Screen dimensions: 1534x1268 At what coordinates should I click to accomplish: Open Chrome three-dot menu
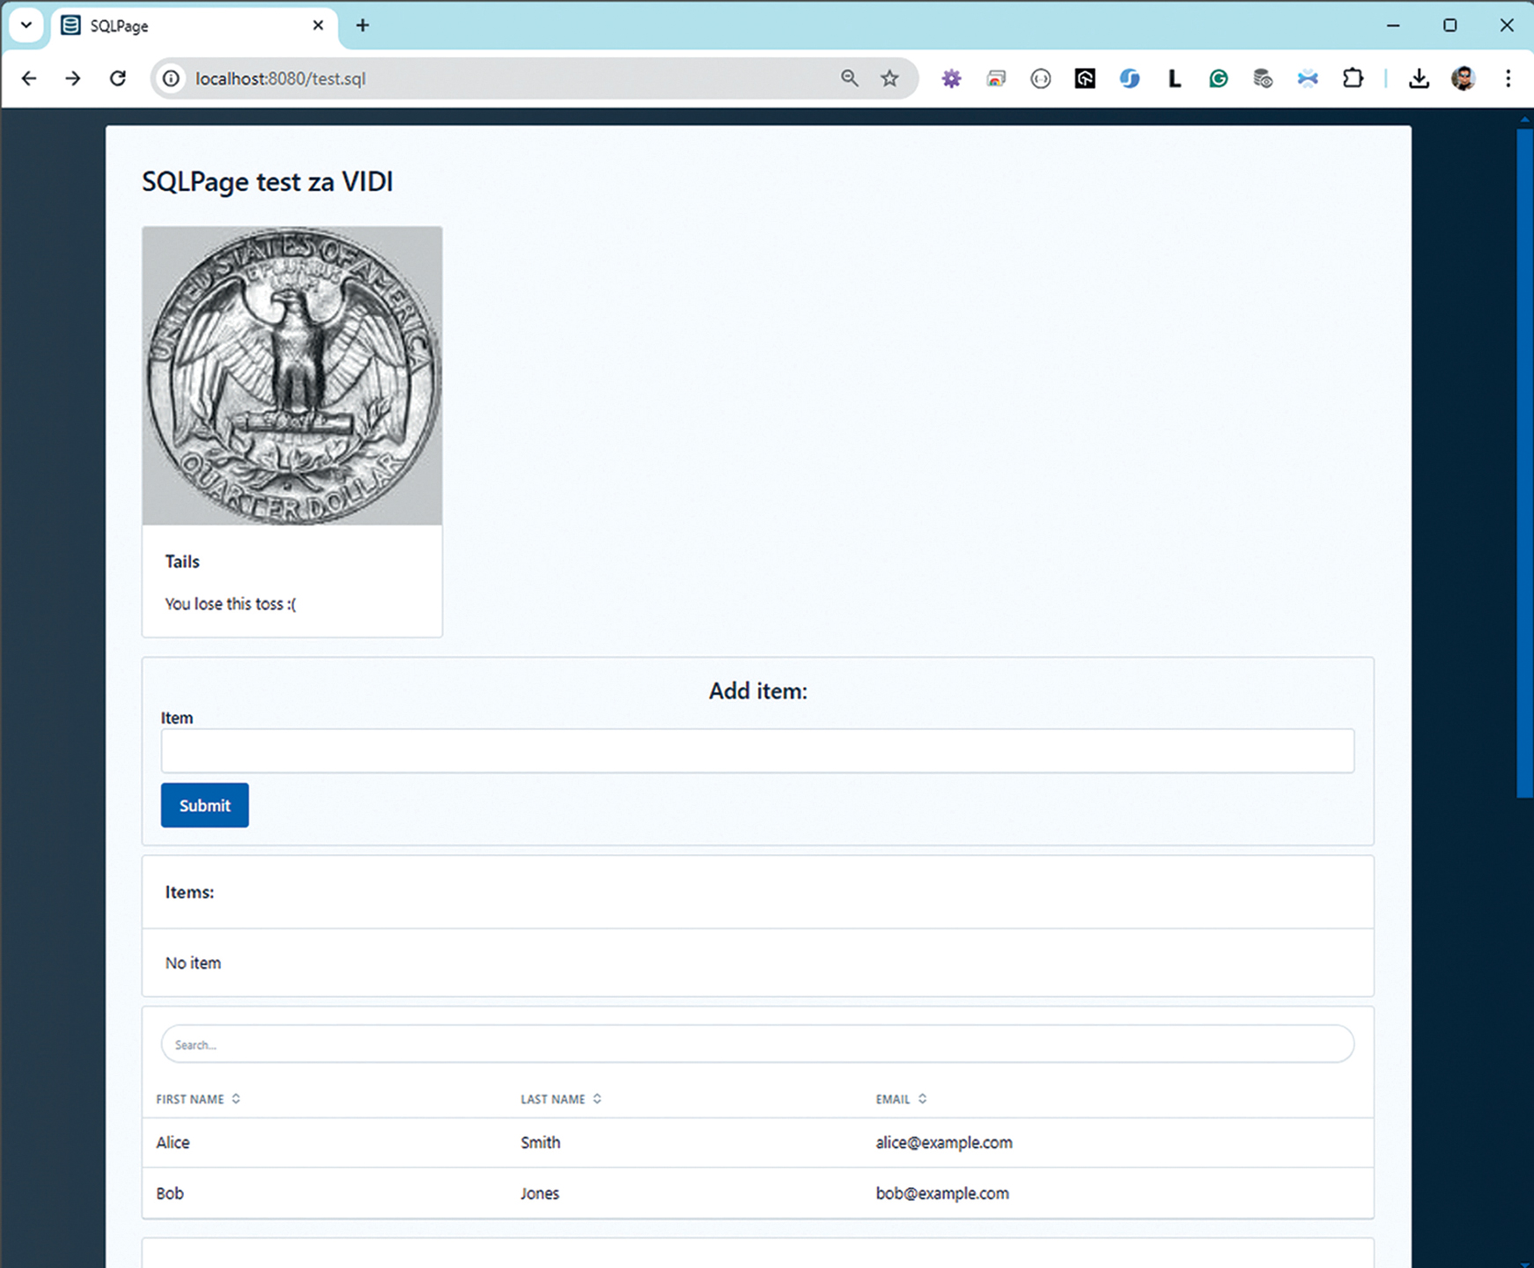tap(1508, 78)
